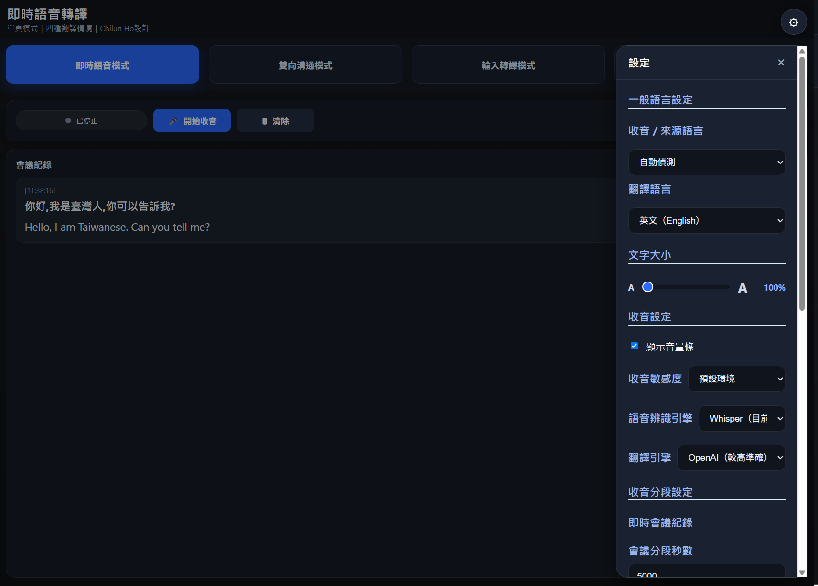Open the 翻譯語言 dropdown showing 英文 (English)

(x=707, y=221)
